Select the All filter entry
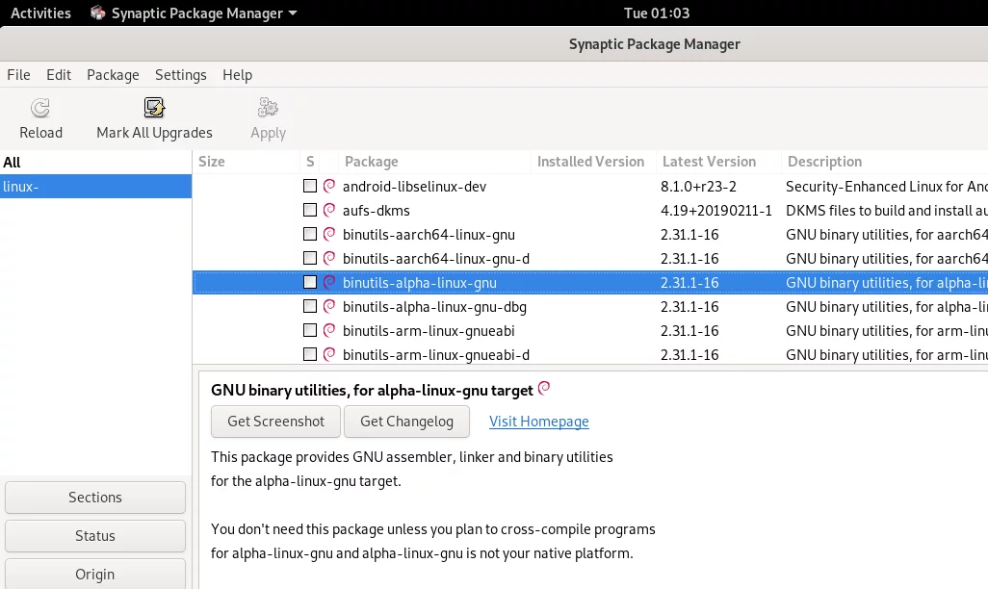This screenshot has height=589, width=988. [95, 162]
